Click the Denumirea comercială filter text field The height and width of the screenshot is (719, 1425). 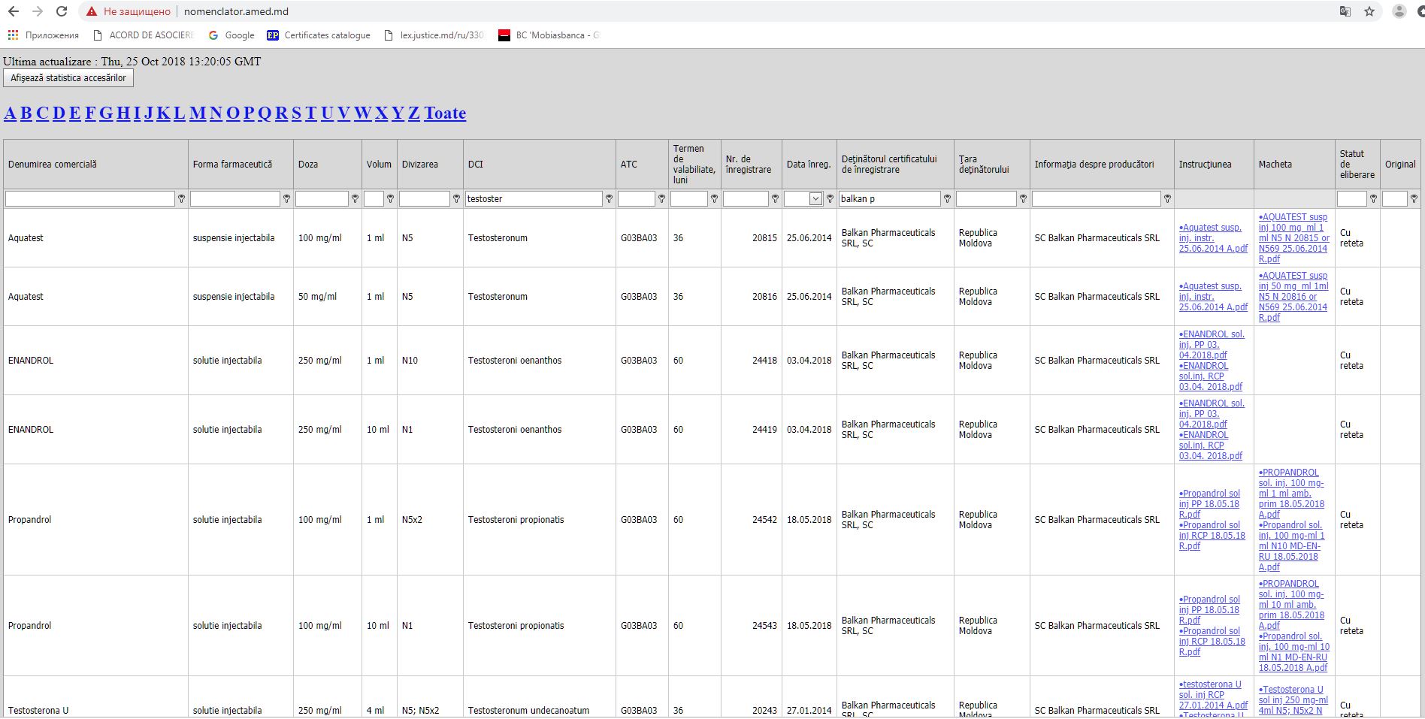click(x=90, y=199)
